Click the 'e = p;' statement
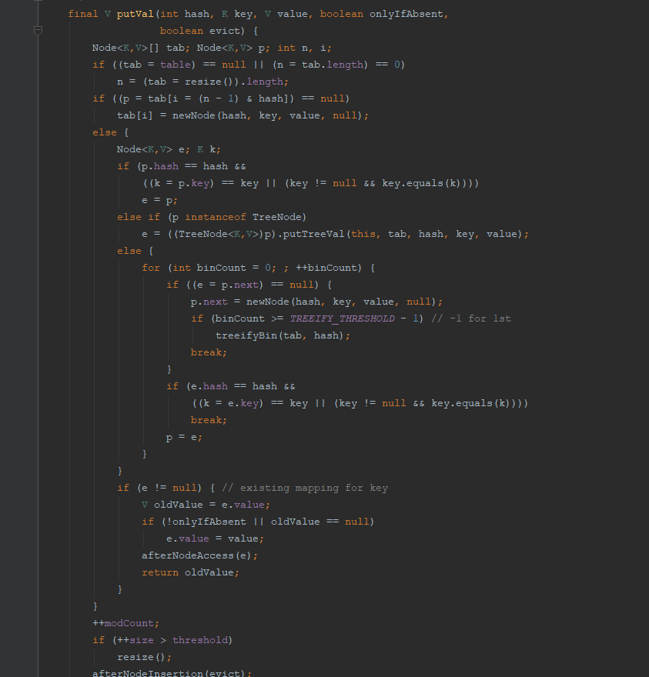This screenshot has width=649, height=677. tap(159, 200)
